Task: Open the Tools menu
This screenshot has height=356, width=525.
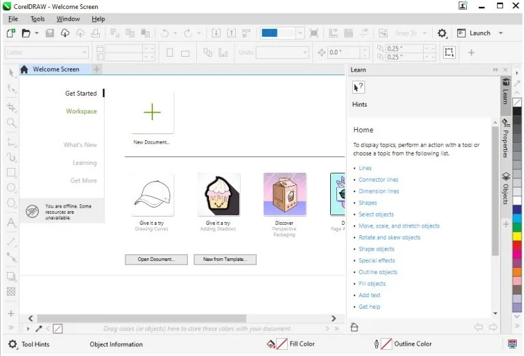Action: [38, 19]
